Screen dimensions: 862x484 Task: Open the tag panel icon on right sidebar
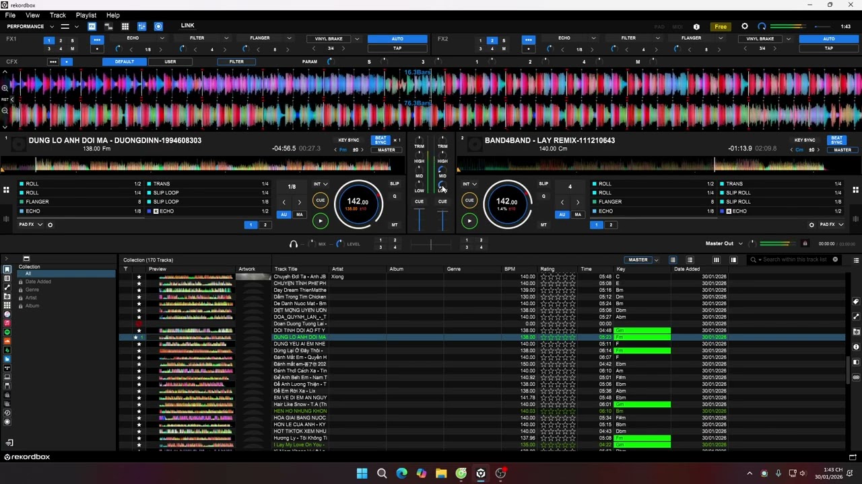point(856,302)
